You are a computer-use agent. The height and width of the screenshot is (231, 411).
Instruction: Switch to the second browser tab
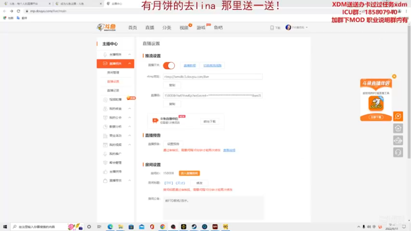click(78, 4)
